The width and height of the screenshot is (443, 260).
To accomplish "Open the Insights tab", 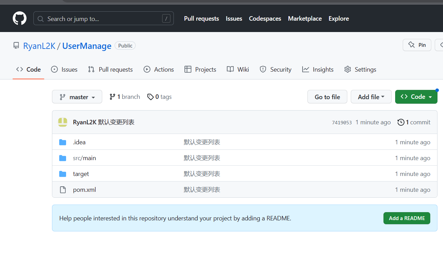I will [318, 70].
